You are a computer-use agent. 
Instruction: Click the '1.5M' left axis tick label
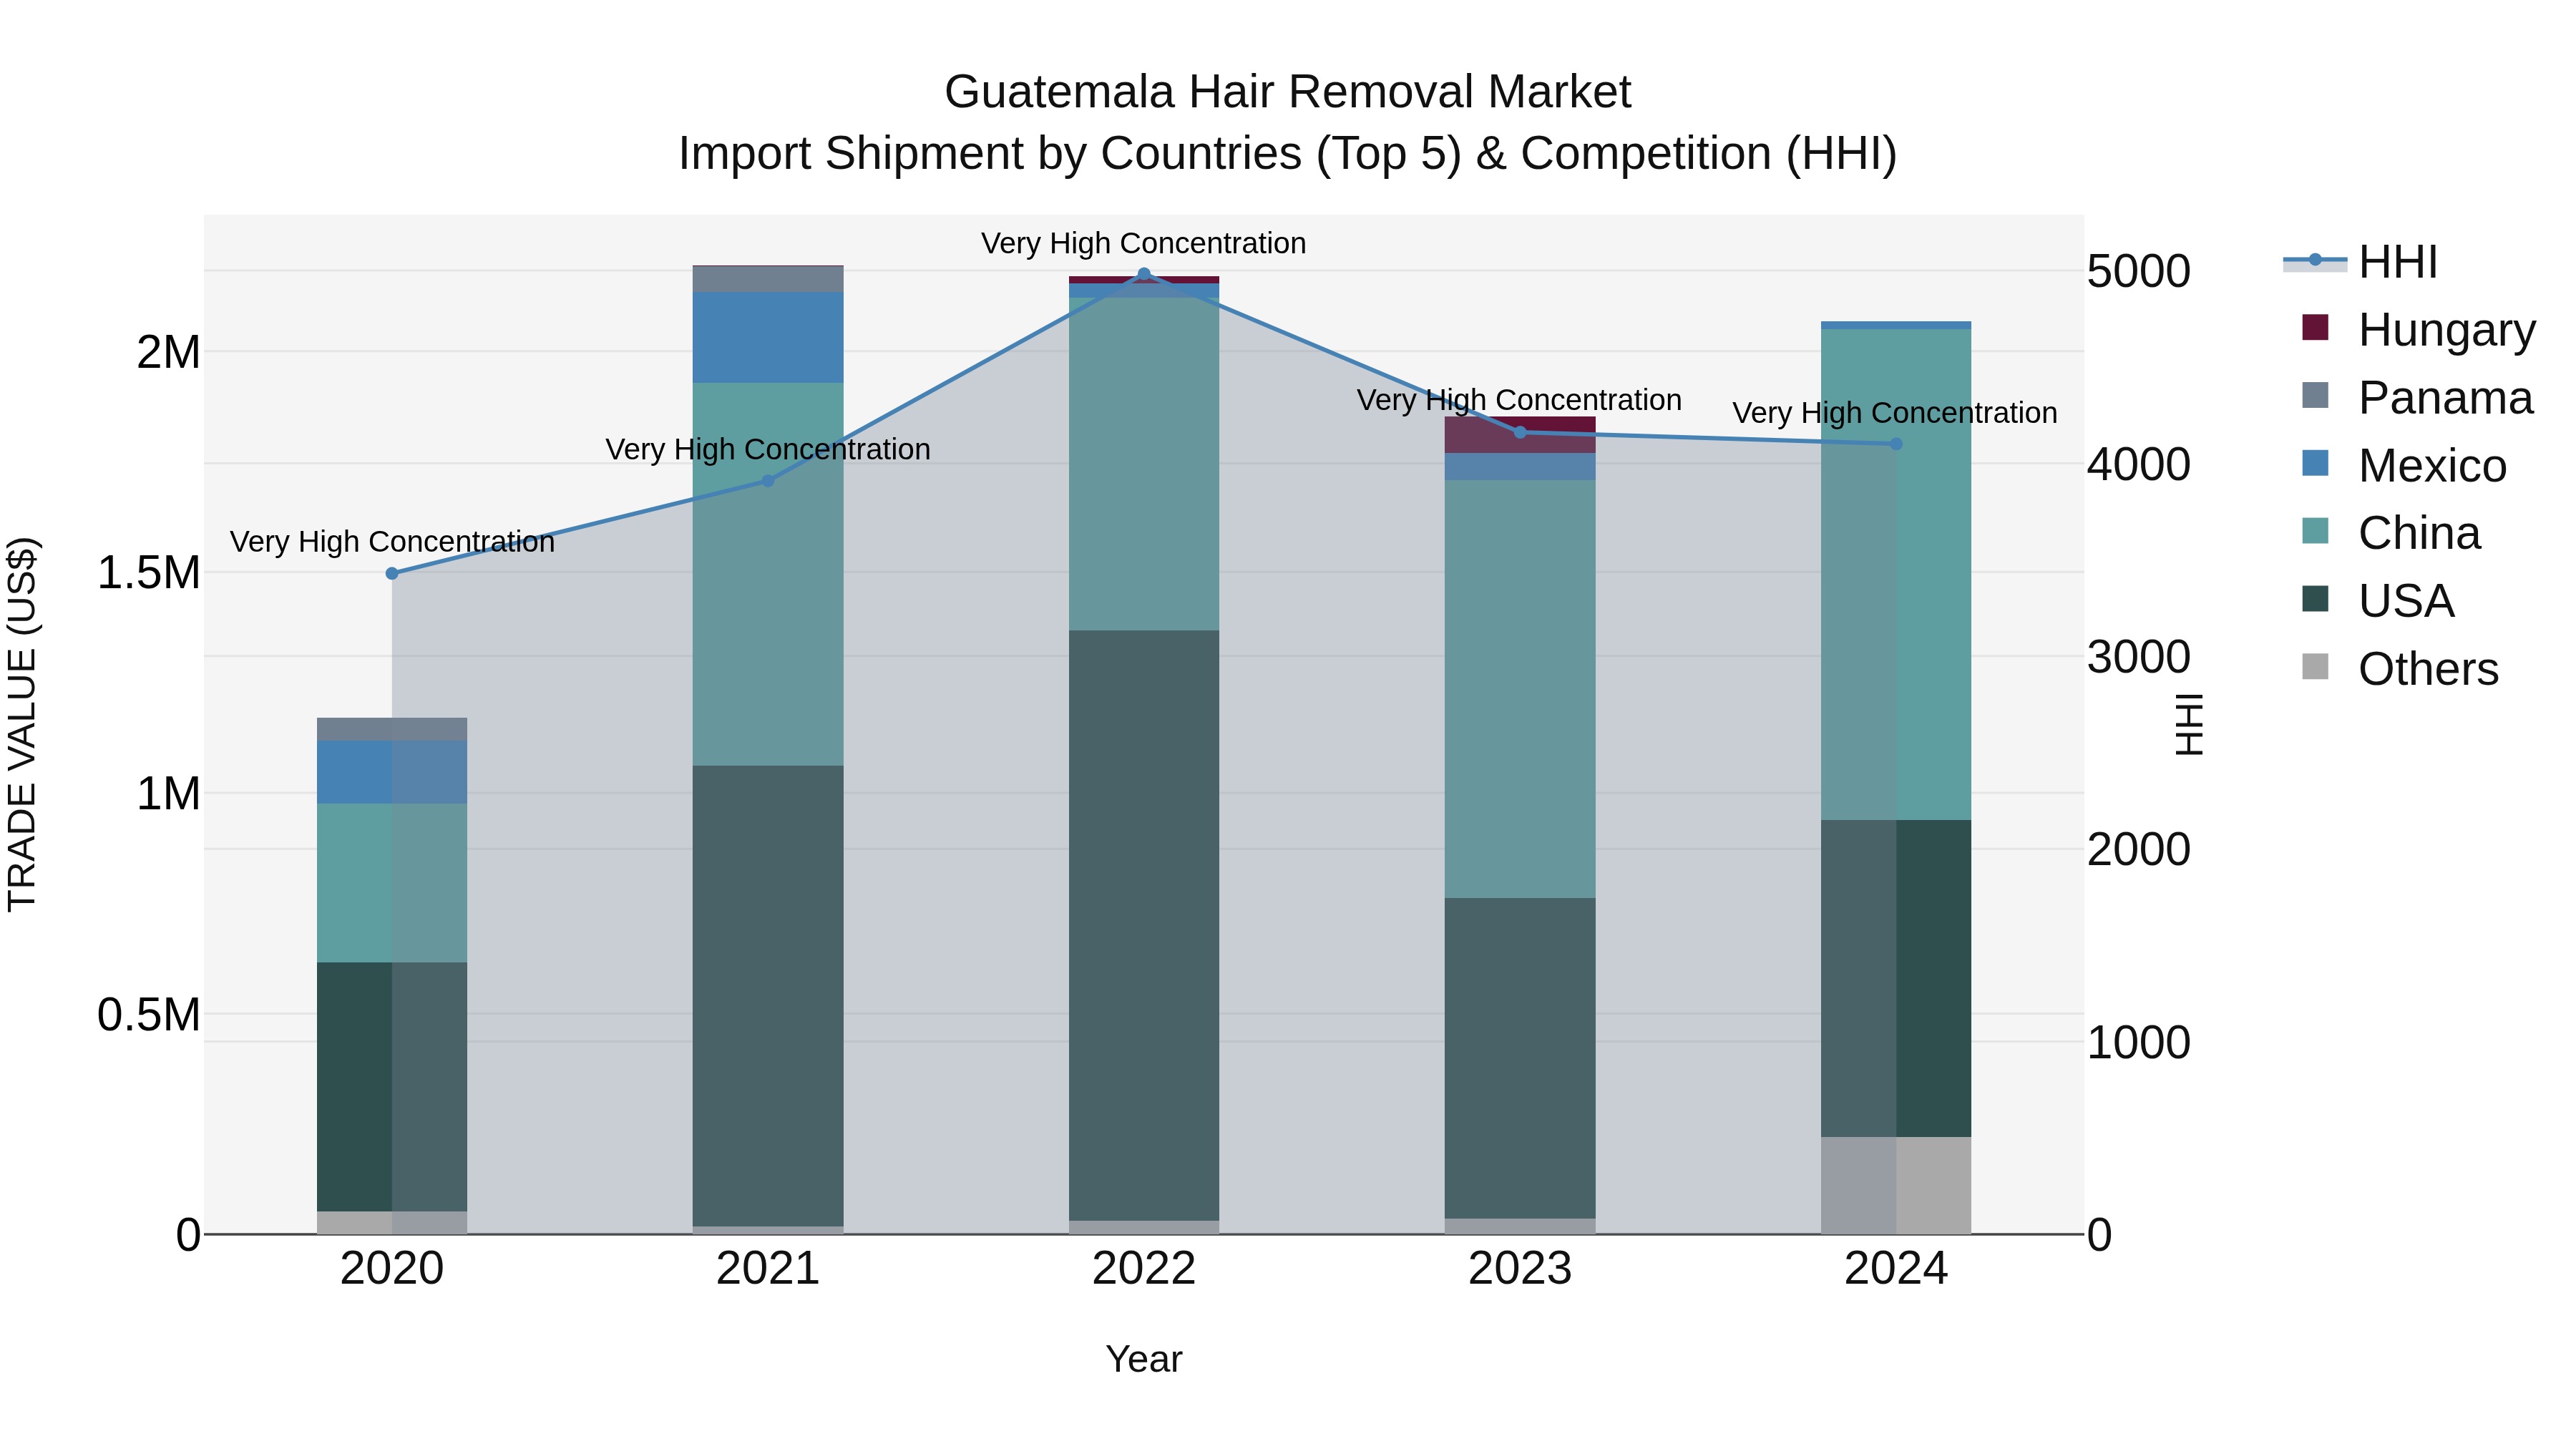(149, 573)
